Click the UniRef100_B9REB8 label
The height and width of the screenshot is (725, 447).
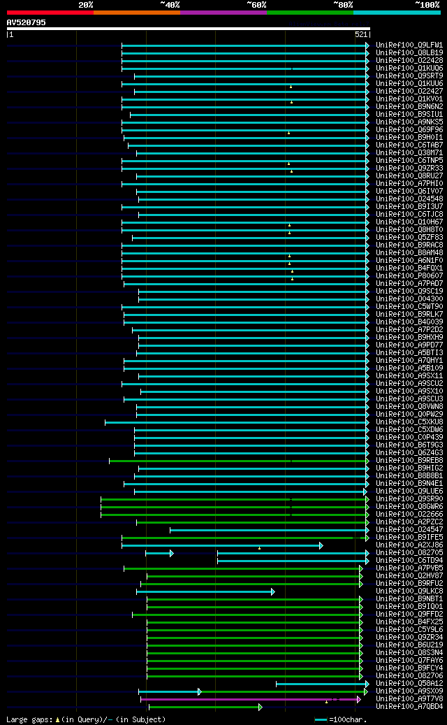[409, 461]
